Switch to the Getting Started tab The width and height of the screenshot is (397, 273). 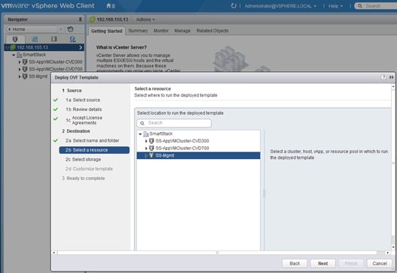pyautogui.click(x=107, y=31)
